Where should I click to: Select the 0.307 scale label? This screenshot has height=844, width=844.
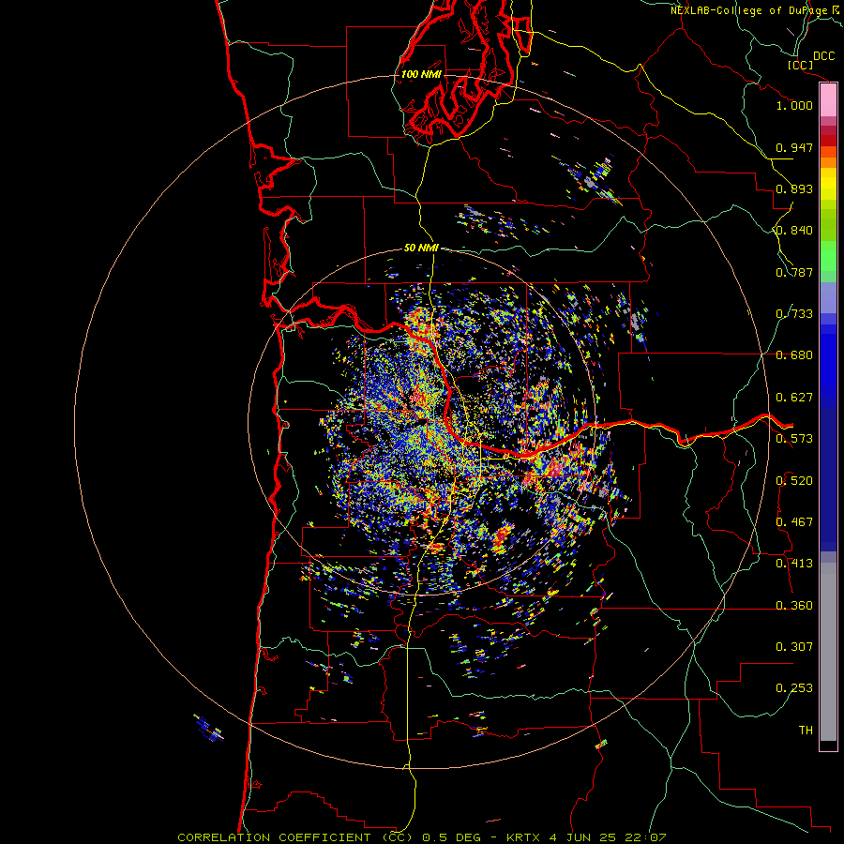click(794, 647)
